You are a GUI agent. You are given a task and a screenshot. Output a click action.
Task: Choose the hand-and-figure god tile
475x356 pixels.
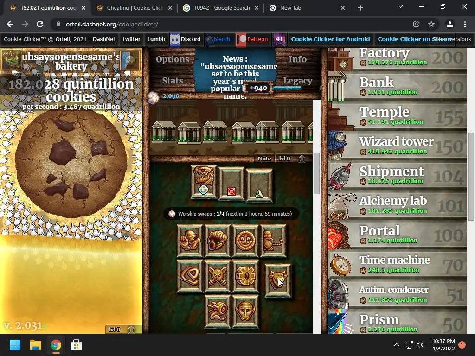190,241
